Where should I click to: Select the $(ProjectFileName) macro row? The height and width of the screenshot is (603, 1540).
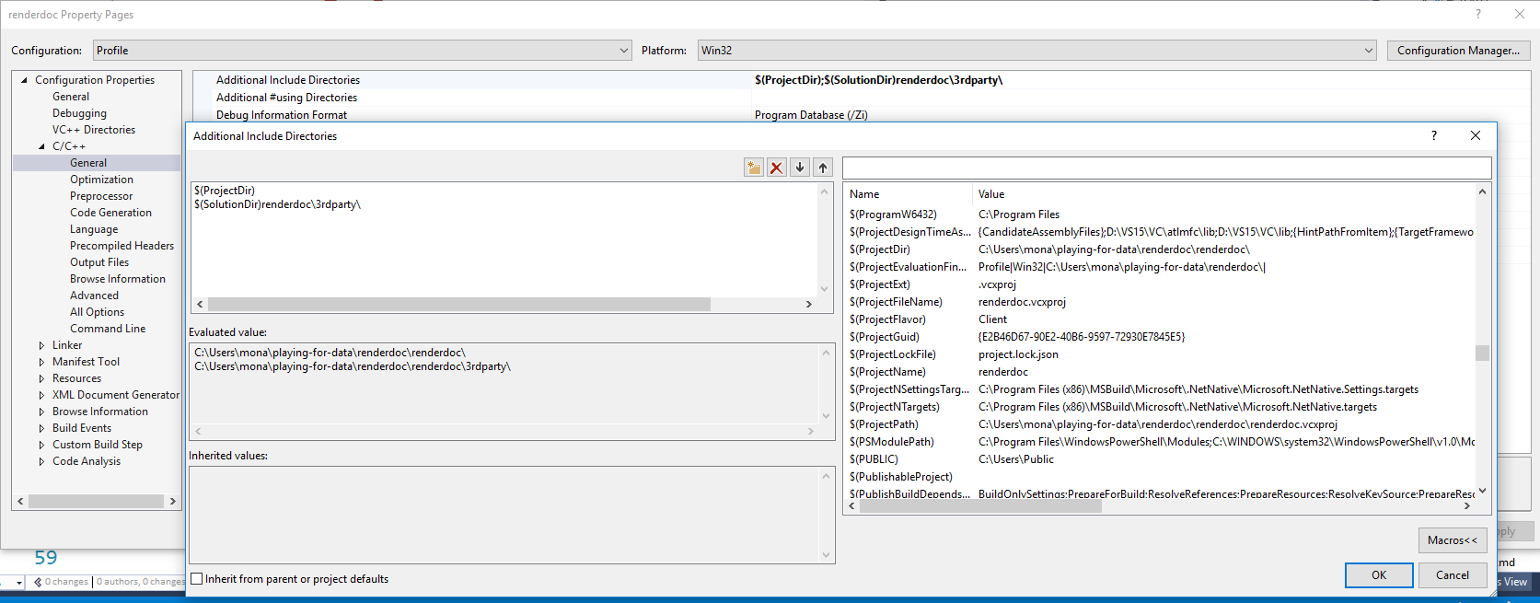(x=1160, y=302)
